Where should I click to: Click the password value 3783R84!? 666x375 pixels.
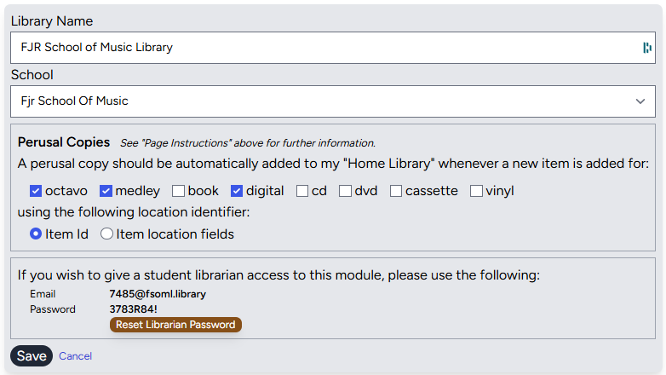tap(134, 309)
